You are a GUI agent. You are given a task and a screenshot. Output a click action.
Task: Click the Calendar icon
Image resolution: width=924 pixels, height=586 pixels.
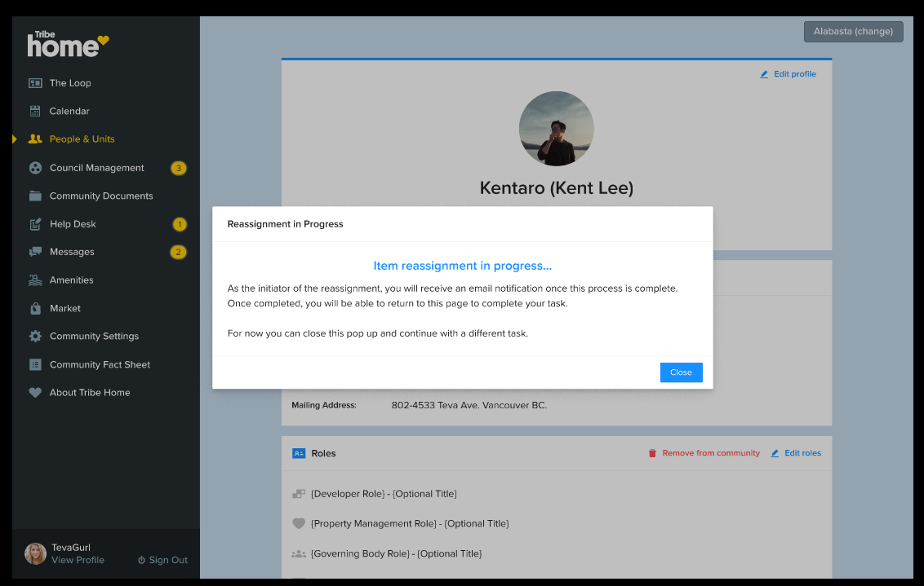(x=35, y=111)
